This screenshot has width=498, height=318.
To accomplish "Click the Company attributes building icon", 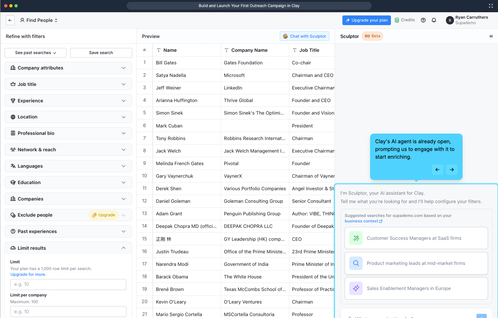I will pyautogui.click(x=13, y=68).
